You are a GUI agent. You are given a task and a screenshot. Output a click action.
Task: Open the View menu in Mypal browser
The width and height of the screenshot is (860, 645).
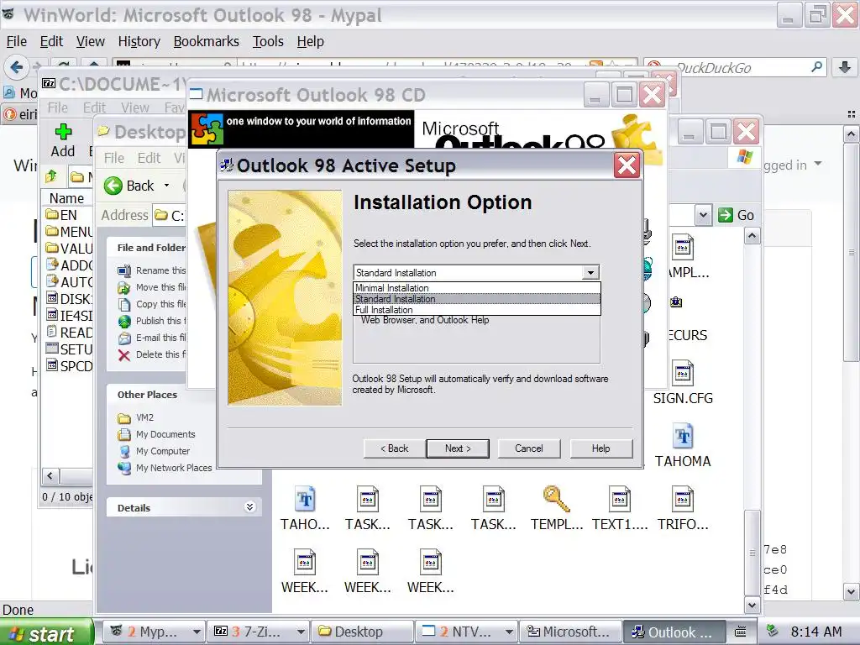tap(91, 41)
